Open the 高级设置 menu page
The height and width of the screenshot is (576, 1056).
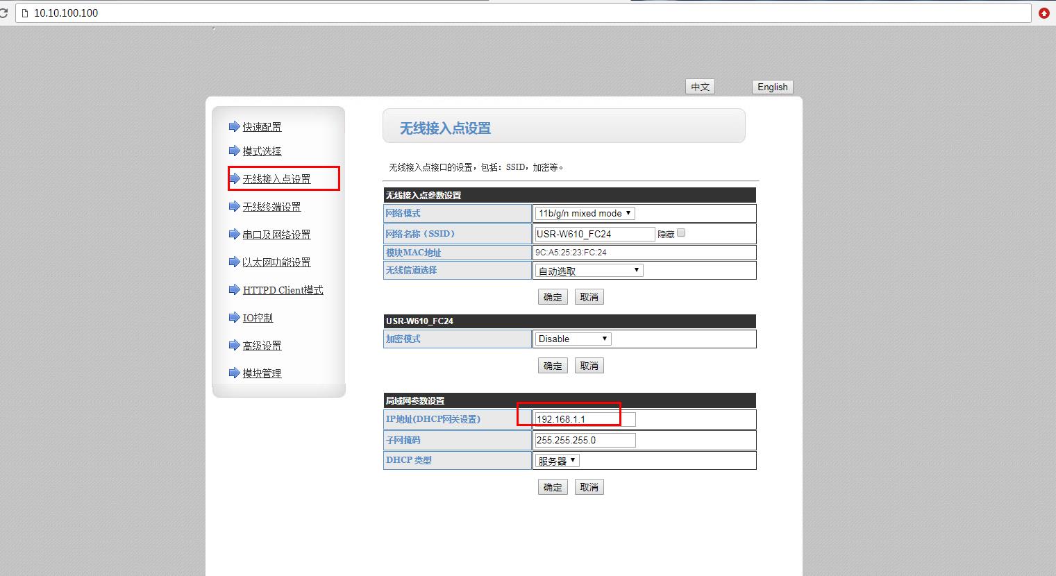tap(262, 346)
